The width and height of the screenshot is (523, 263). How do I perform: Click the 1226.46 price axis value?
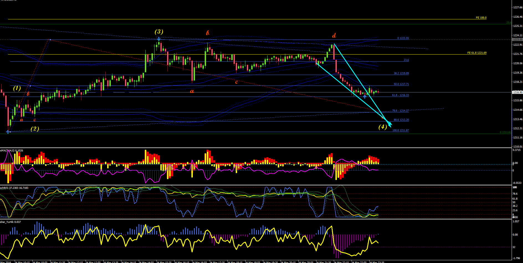tap(518, 17)
